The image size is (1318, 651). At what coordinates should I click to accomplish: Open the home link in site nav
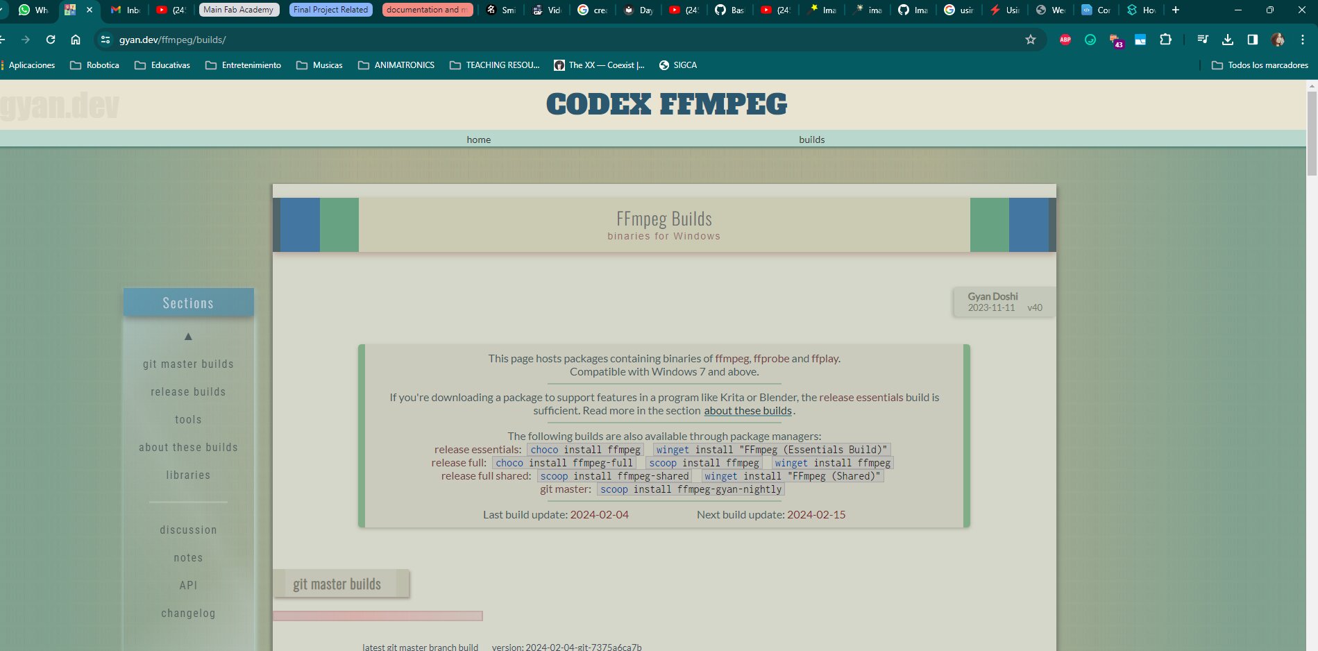point(479,139)
